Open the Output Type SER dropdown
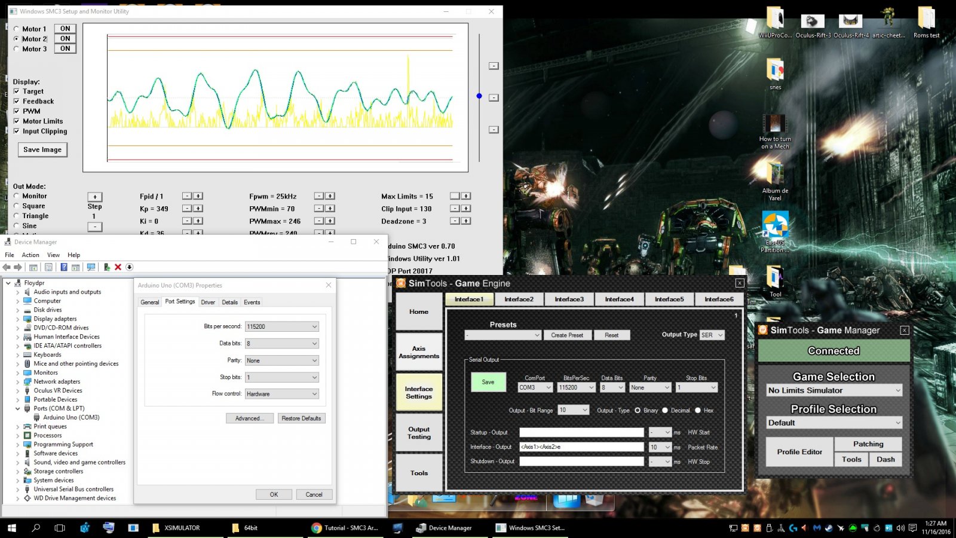This screenshot has height=538, width=956. (712, 335)
